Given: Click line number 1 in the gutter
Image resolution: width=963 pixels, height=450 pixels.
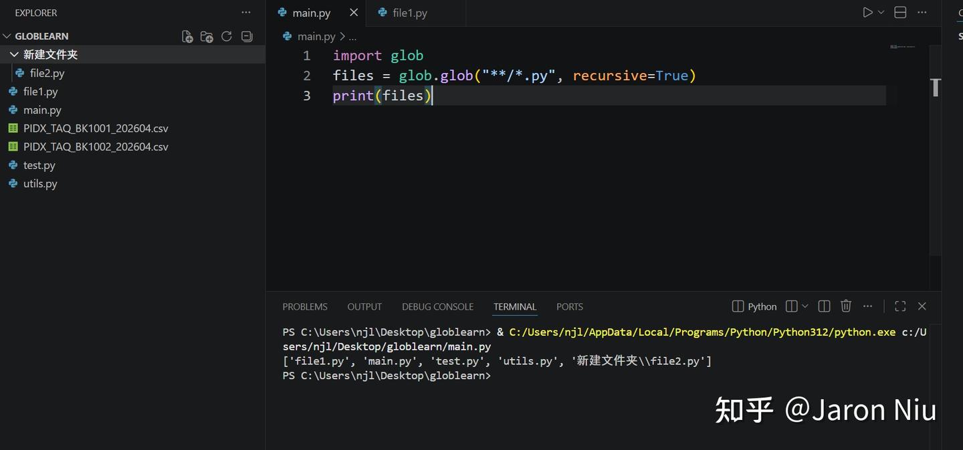Looking at the screenshot, I should tap(306, 55).
